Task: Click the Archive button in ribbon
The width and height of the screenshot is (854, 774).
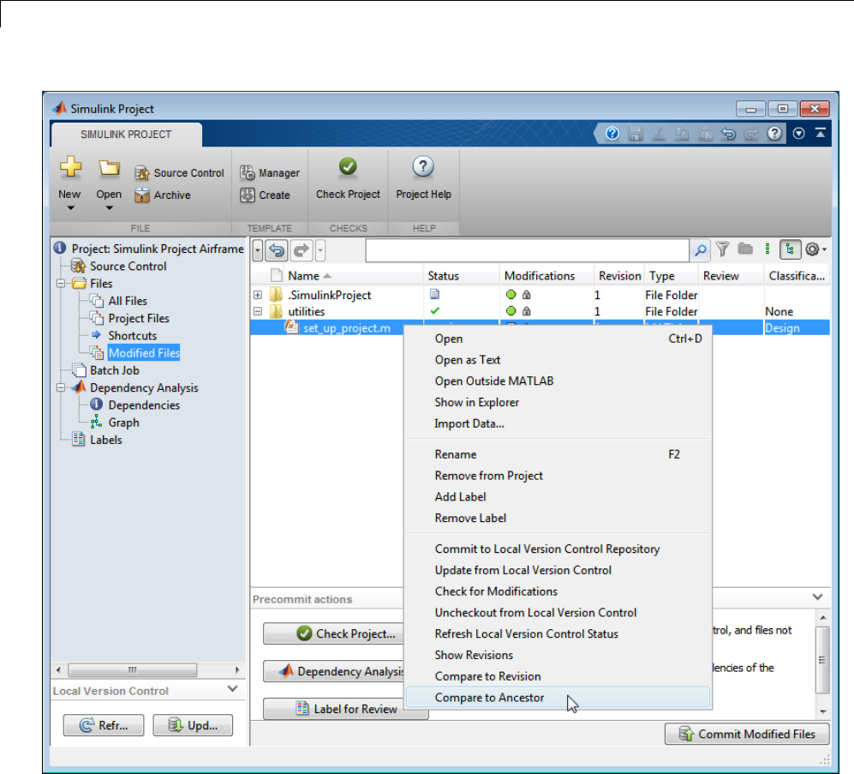Action: [x=162, y=195]
